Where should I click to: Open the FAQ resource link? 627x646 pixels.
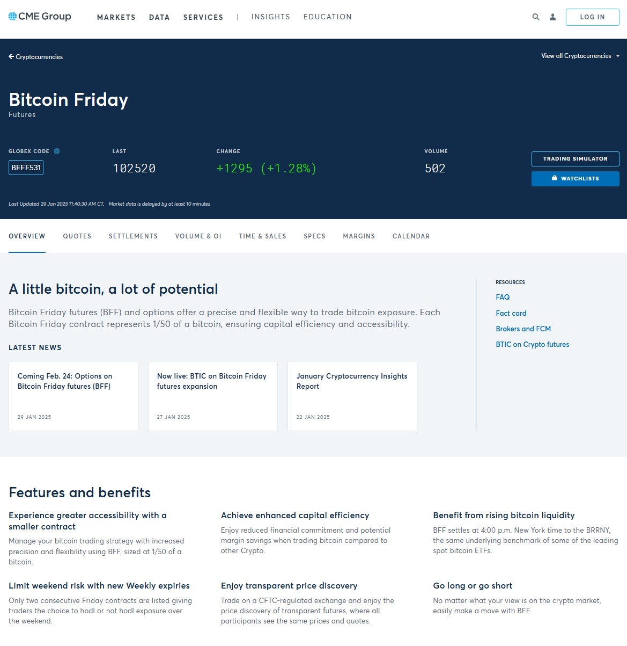(x=503, y=297)
